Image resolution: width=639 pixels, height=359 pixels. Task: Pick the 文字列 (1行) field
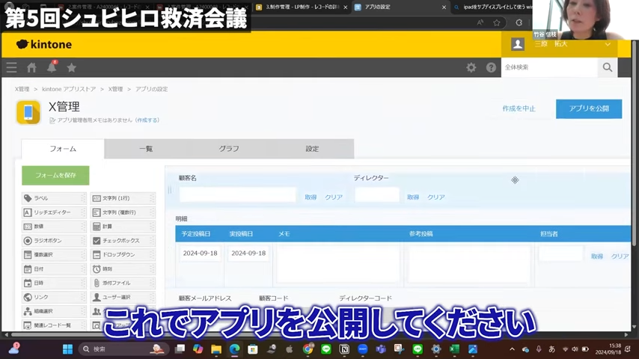click(123, 198)
